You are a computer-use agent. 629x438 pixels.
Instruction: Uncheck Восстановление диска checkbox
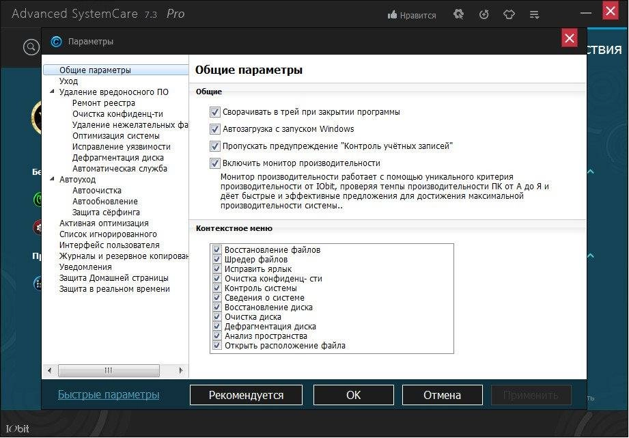tap(217, 307)
